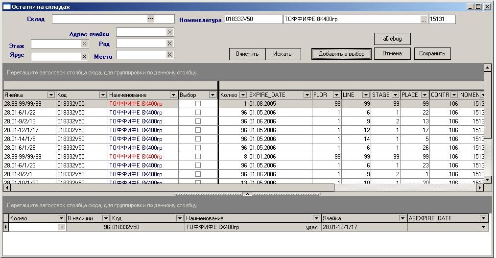This screenshot has height=258, width=496.
Task: Clear the Ряд field using X icon
Action: tap(169, 44)
